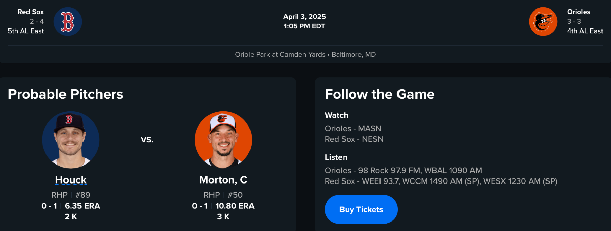611x231 pixels.
Task: Click the Red Sox WEEI 93.7 radio listing
Action: 441,181
